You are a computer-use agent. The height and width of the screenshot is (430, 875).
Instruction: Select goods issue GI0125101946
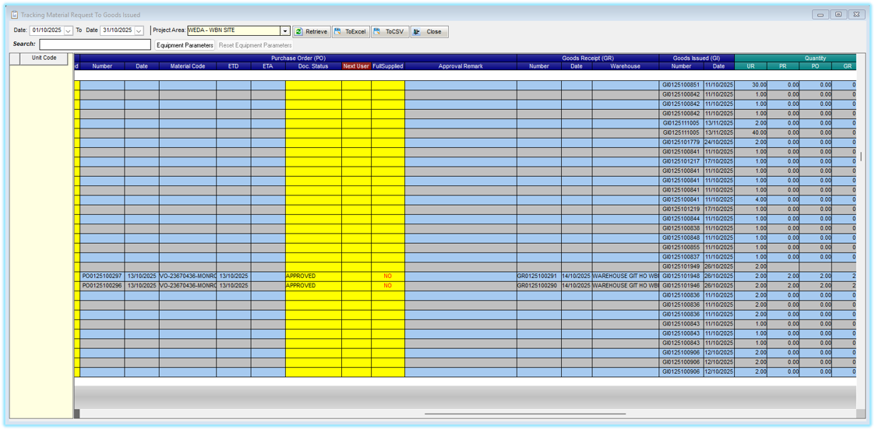coord(681,286)
